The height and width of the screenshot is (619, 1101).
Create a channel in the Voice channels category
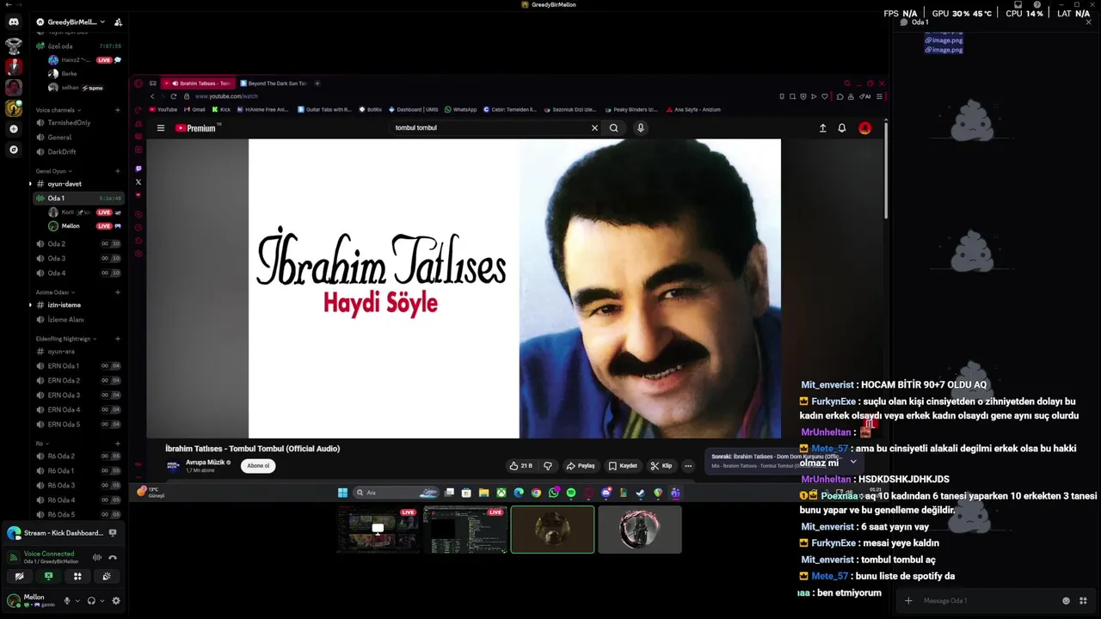point(118,110)
